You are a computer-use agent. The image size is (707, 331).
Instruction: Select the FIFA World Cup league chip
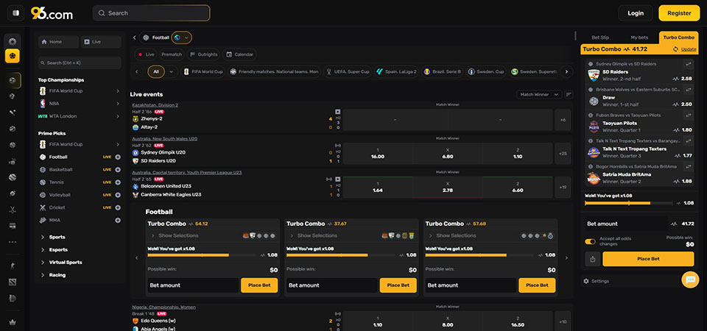(203, 71)
